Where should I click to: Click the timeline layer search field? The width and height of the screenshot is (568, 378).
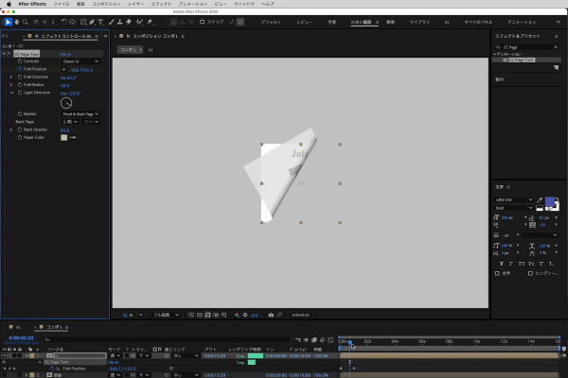pos(168,339)
